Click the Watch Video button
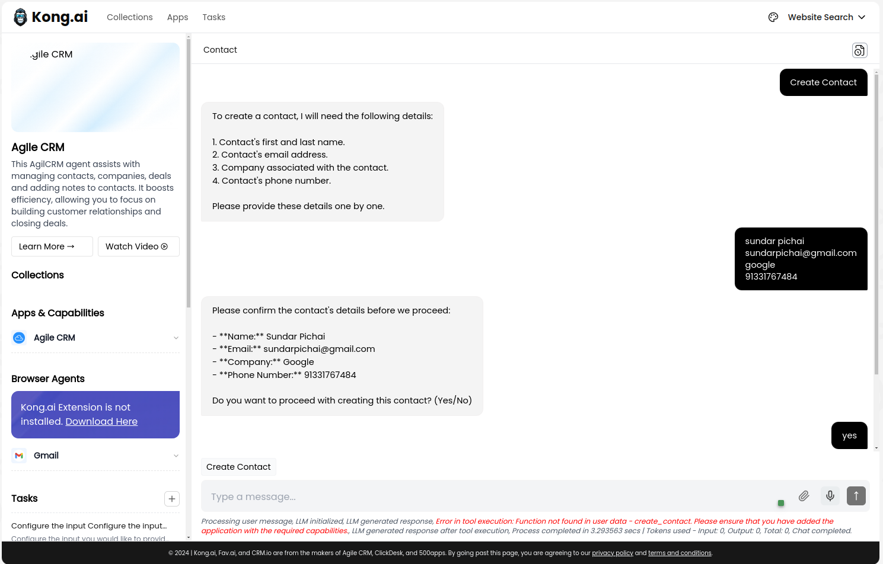883x564 pixels. tap(139, 246)
